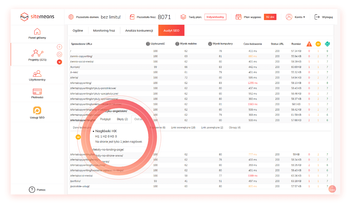Expand the projects list red arrow
Image resolution: width=351 pixels, height=207 pixels.
(60, 62)
